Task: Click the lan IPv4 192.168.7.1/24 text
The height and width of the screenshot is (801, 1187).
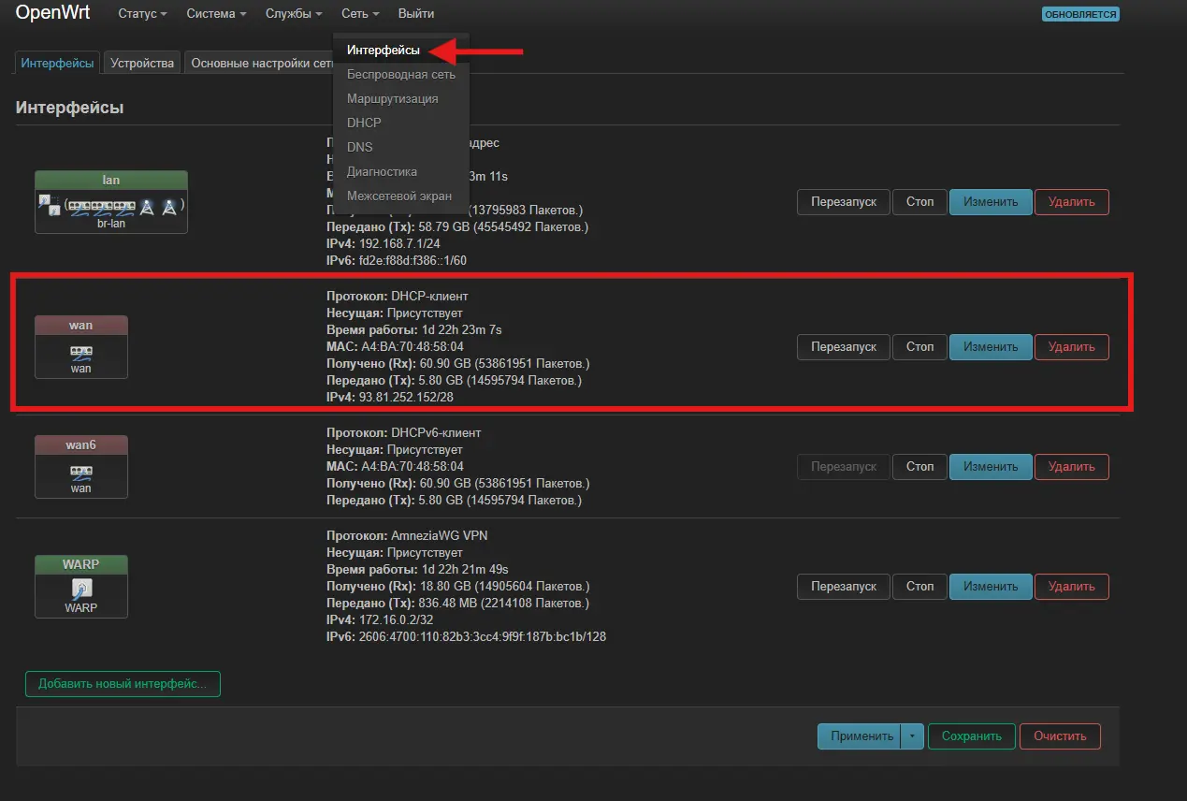Action: click(x=398, y=244)
